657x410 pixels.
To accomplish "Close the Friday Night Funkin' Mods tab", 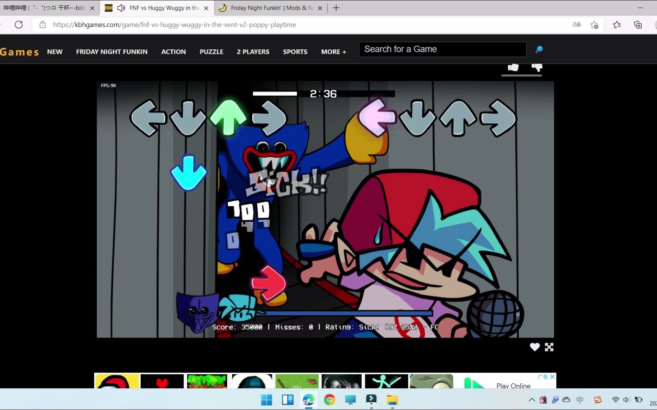I will (x=320, y=8).
